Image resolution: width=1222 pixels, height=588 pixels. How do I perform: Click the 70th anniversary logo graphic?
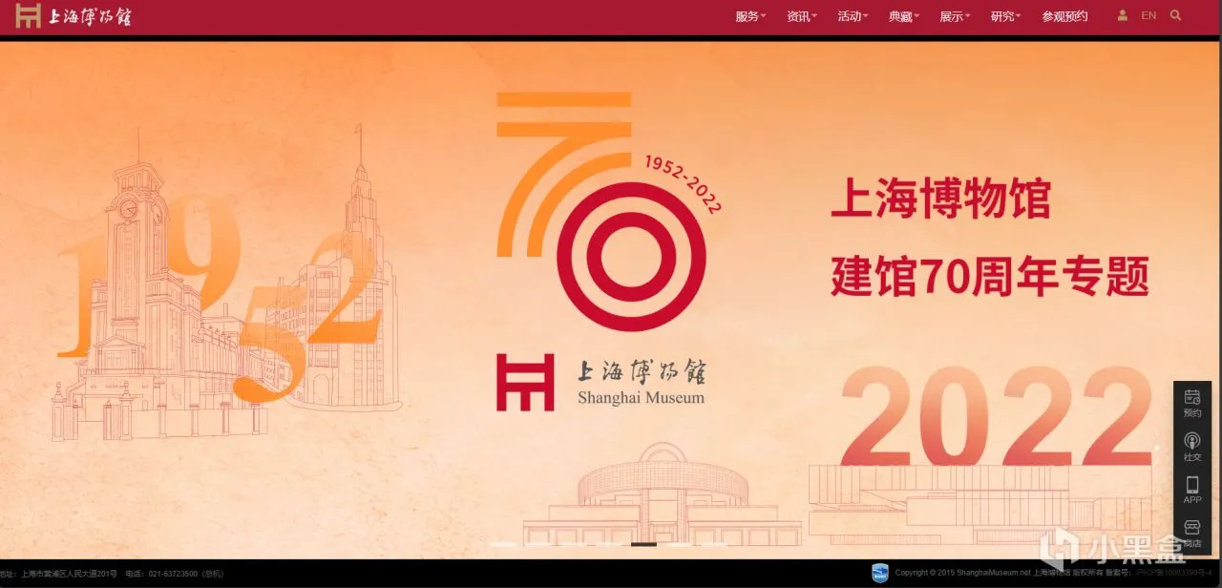tap(601, 211)
